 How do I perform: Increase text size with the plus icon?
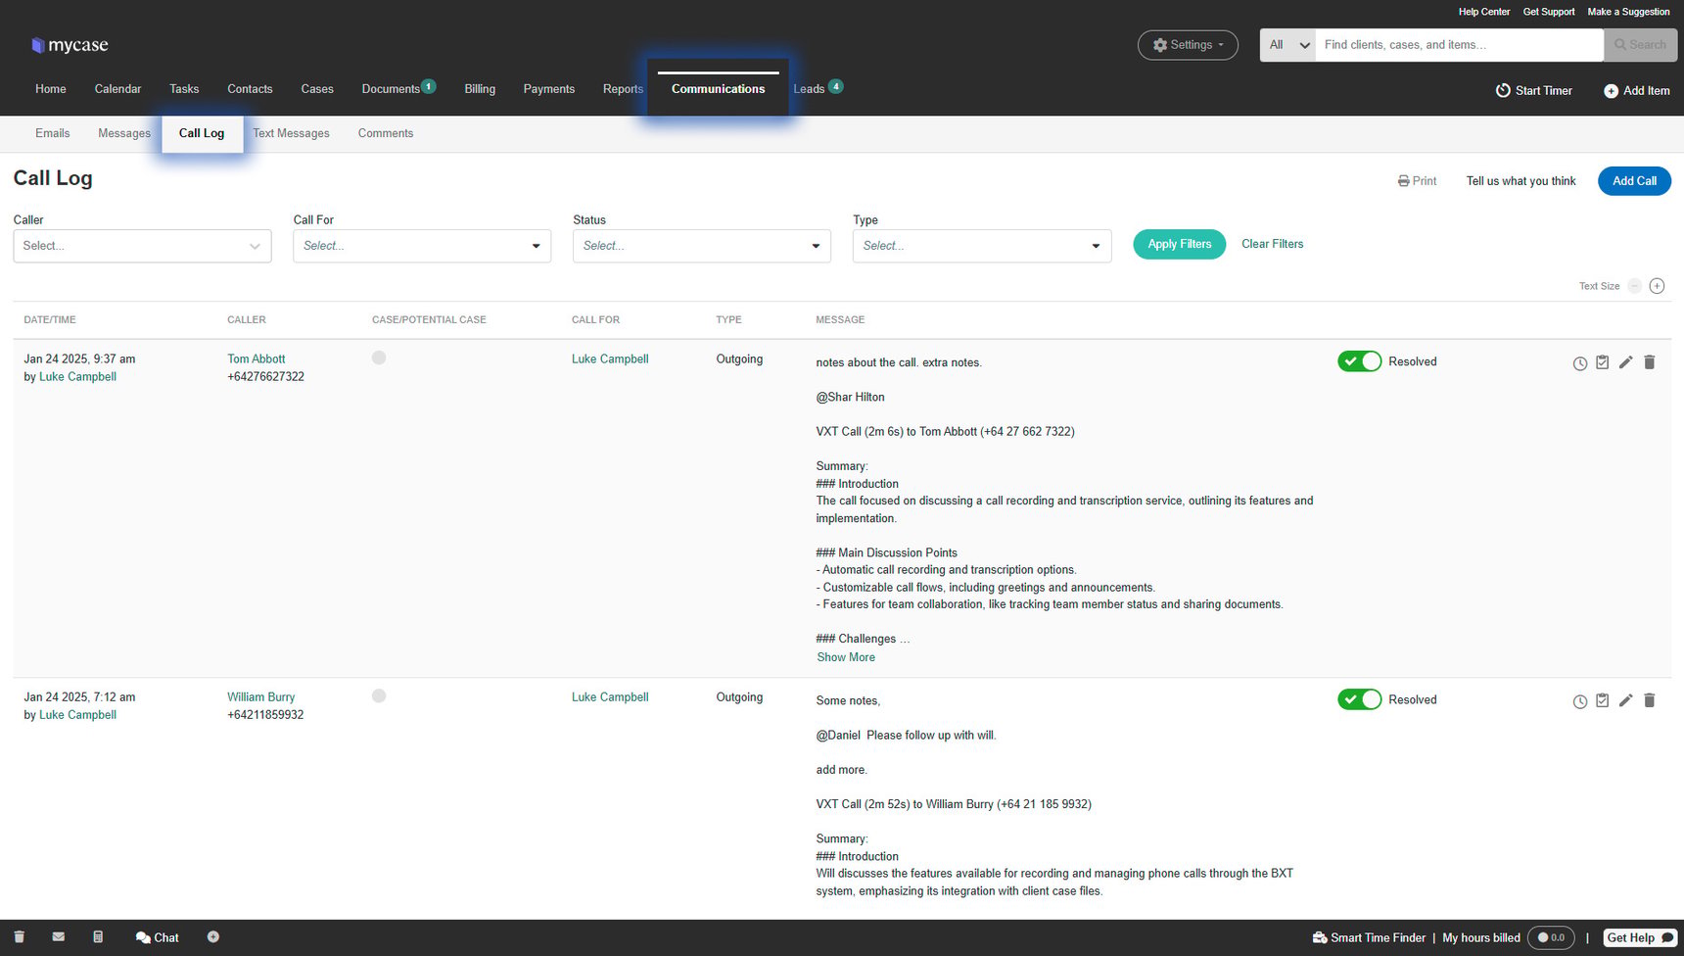[1657, 286]
